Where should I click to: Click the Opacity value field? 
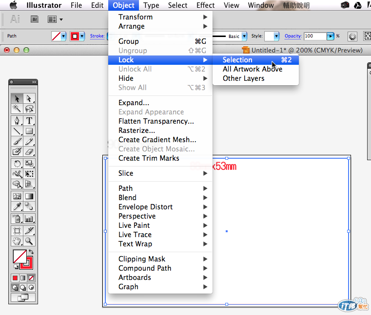click(315, 36)
